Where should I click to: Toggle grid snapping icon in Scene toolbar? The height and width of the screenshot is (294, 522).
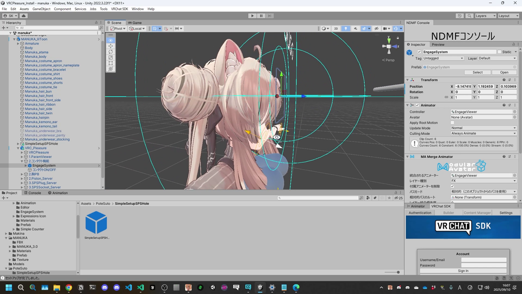[x=155, y=29]
